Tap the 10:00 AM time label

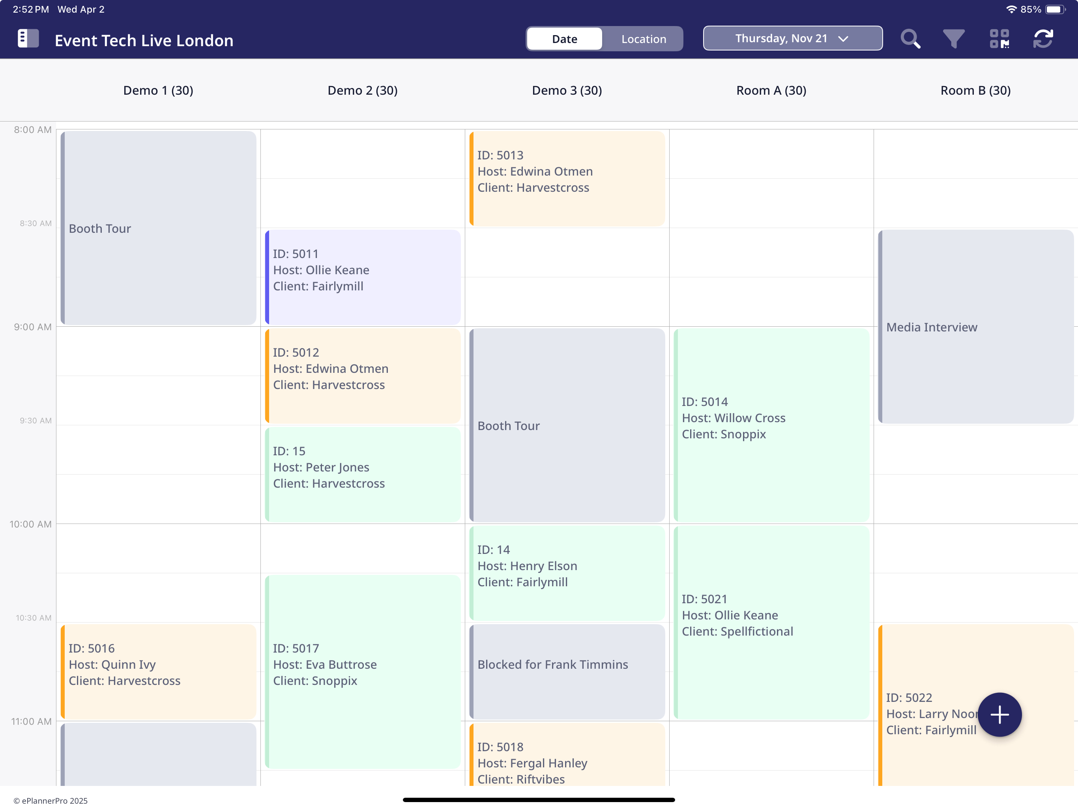click(30, 524)
